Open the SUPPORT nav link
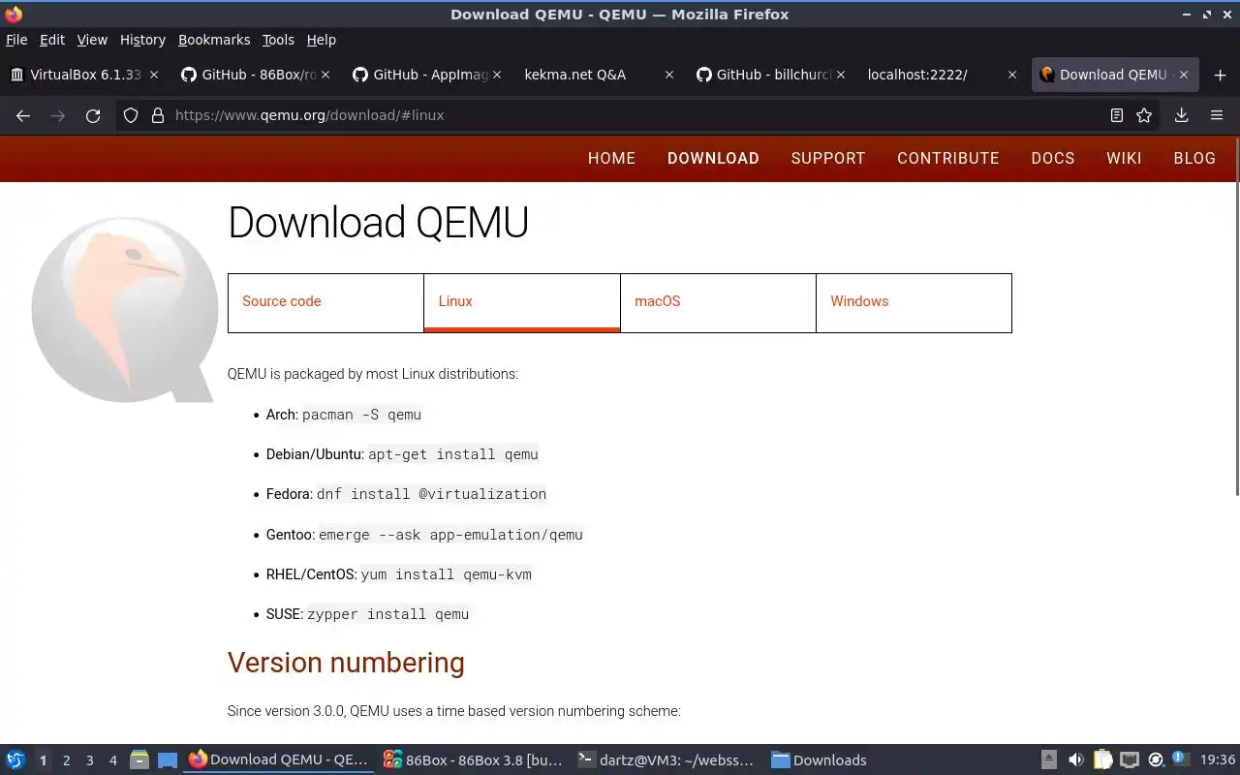Viewport: 1240px width, 775px height. click(x=828, y=158)
